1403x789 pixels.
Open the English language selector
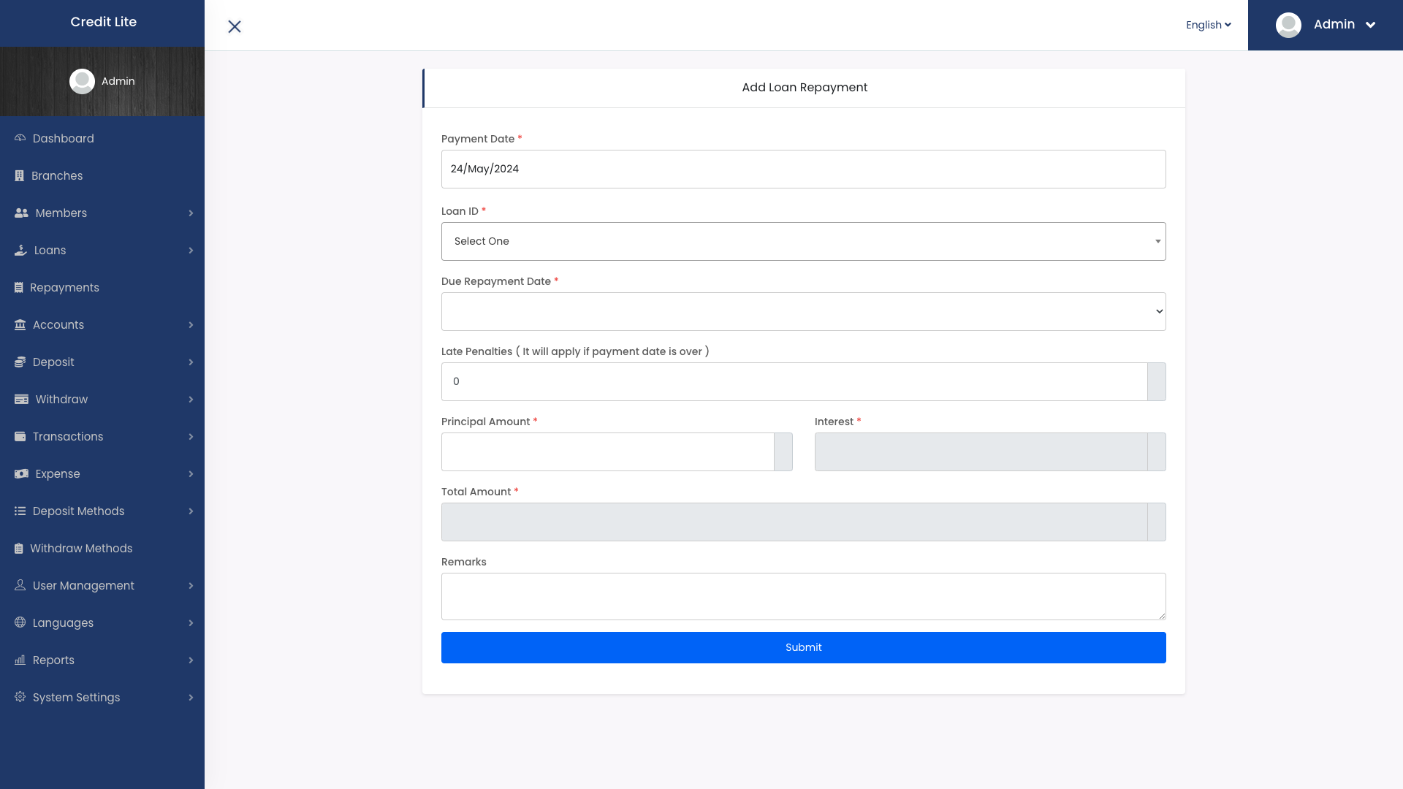pos(1207,24)
